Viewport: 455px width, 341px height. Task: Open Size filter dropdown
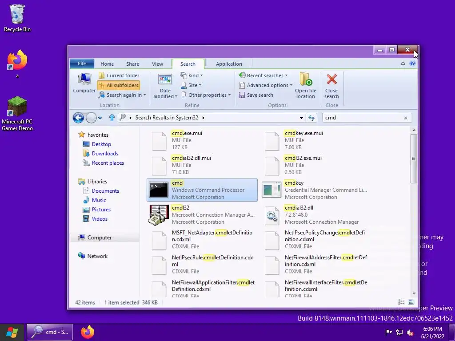(191, 85)
